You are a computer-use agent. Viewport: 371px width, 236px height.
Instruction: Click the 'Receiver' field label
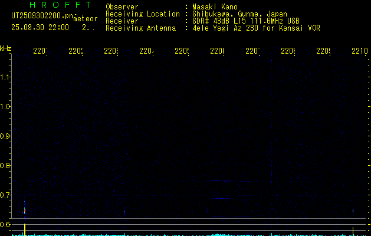pyautogui.click(x=122, y=21)
